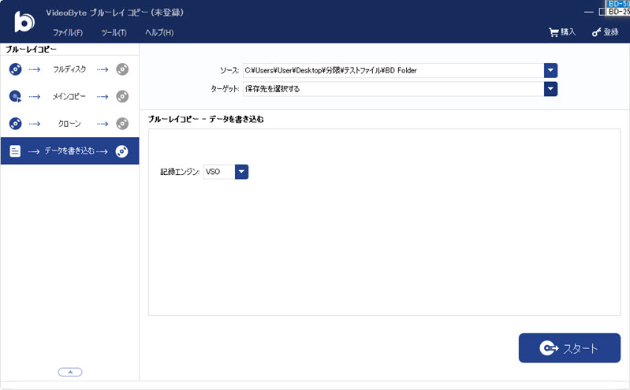
Task: Click the ブルーレイコピー - データを書き込む heading
Action: [x=206, y=119]
